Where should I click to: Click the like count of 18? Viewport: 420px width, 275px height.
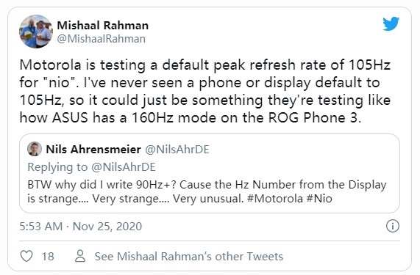(x=48, y=257)
